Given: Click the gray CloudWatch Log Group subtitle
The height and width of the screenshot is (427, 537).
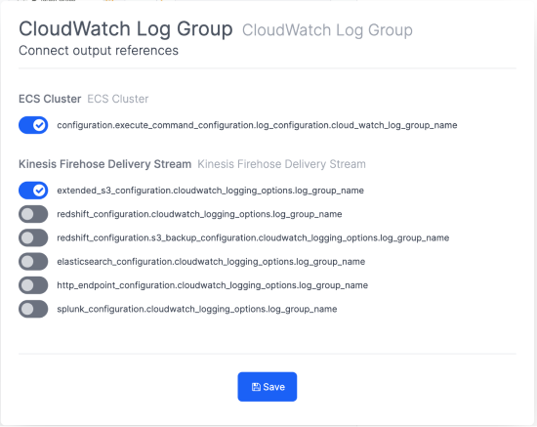Looking at the screenshot, I should click(x=327, y=30).
